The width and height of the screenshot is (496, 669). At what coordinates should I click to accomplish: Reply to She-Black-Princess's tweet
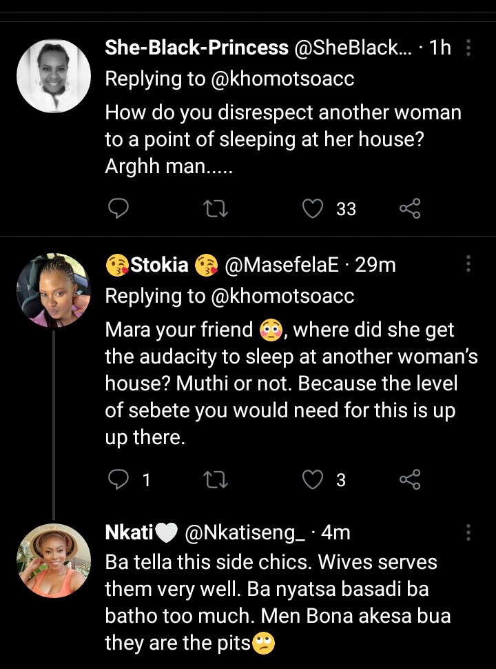pos(120,208)
